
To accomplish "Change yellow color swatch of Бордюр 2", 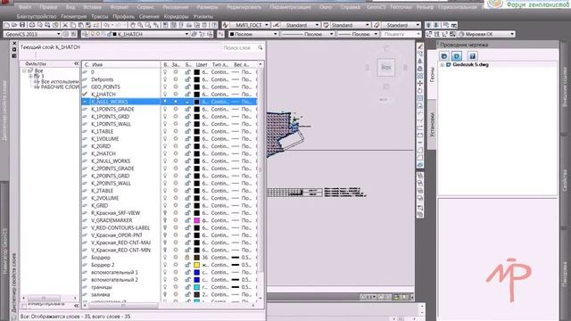I will click(x=196, y=265).
